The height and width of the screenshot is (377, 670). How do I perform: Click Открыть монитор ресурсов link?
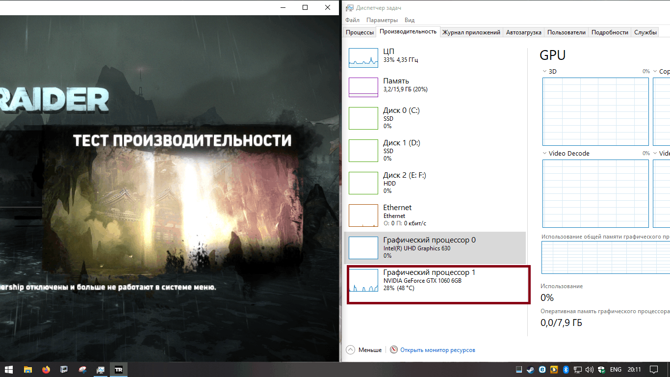click(438, 350)
